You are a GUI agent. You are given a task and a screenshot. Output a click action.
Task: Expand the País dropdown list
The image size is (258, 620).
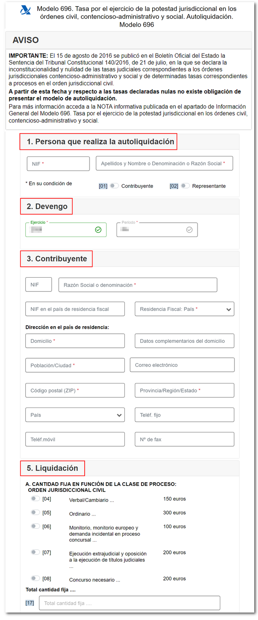pyautogui.click(x=75, y=415)
